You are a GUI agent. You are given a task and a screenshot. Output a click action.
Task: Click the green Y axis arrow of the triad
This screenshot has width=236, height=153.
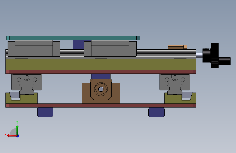(17, 130)
